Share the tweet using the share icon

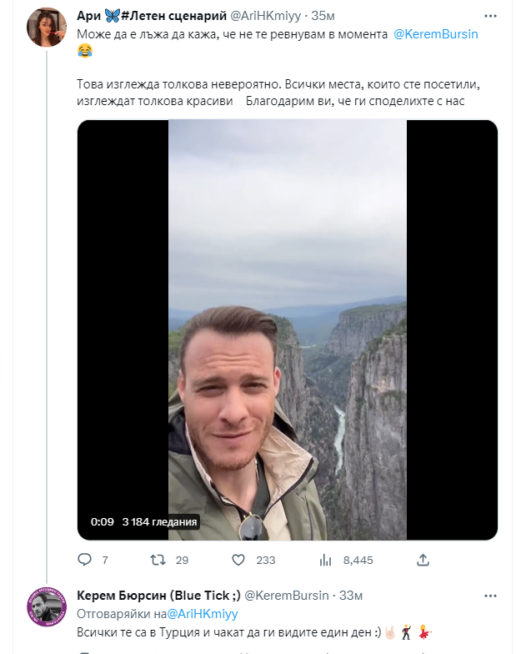pyautogui.click(x=423, y=560)
